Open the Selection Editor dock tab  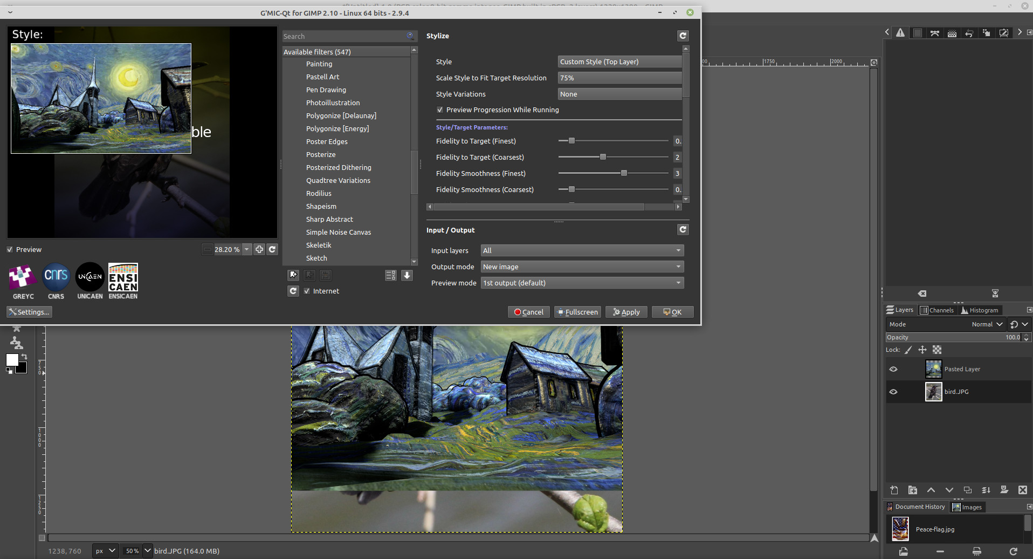point(917,33)
